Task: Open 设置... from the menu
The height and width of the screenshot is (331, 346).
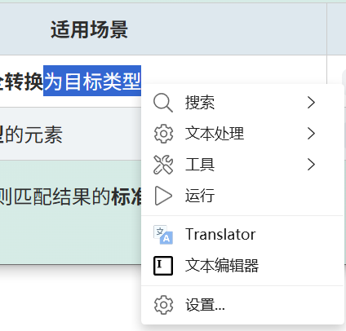Action: (x=242, y=305)
